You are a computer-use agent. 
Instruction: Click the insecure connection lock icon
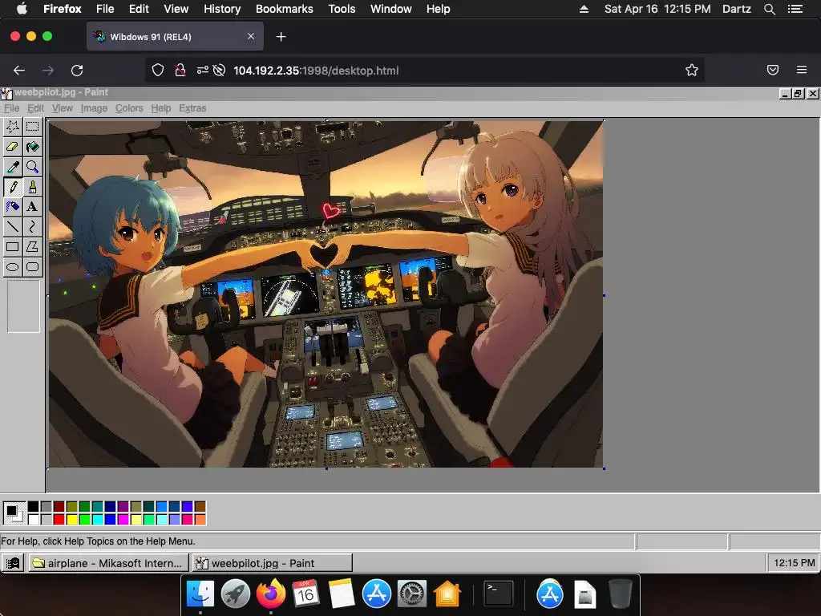tap(180, 71)
